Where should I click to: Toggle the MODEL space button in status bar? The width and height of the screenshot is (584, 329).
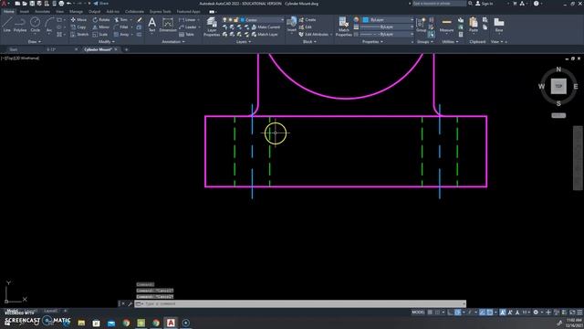[418, 313]
